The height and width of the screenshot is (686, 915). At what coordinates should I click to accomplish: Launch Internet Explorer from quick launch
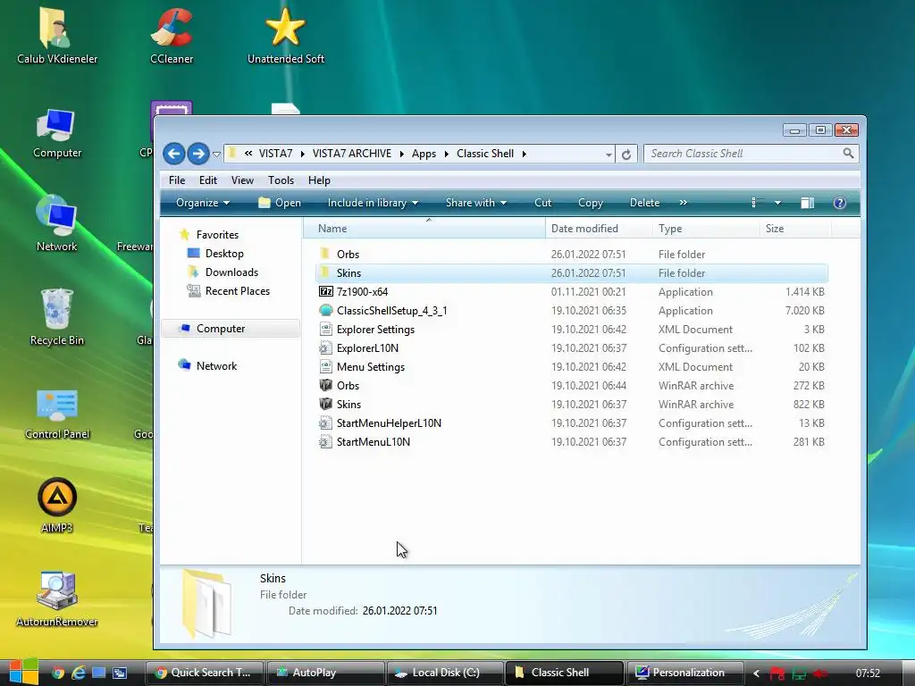point(79,673)
